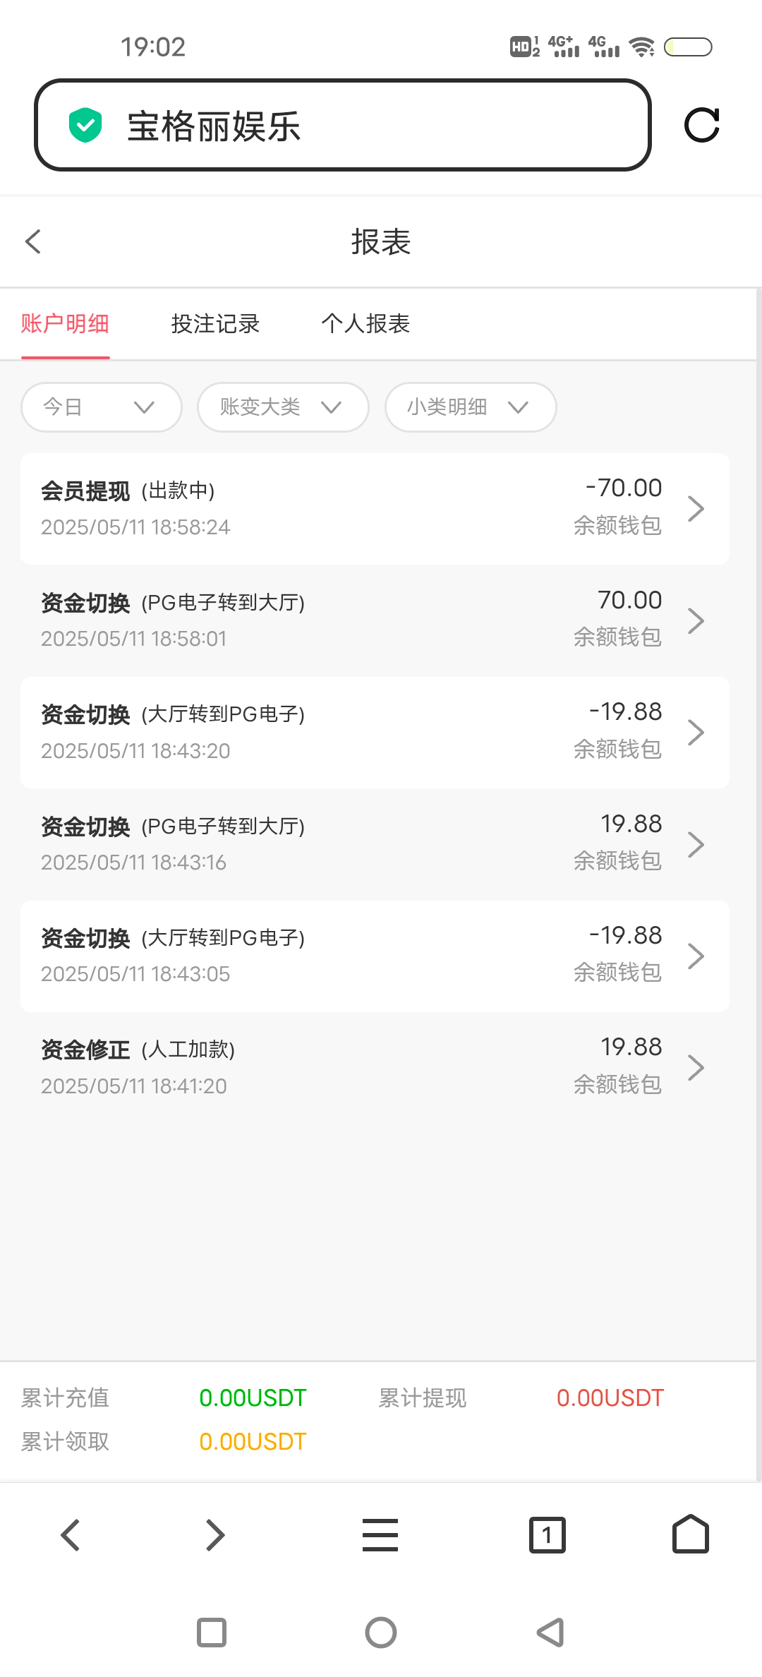Tap the page reload icon
This screenshot has height=1677, width=762.
pyautogui.click(x=701, y=126)
